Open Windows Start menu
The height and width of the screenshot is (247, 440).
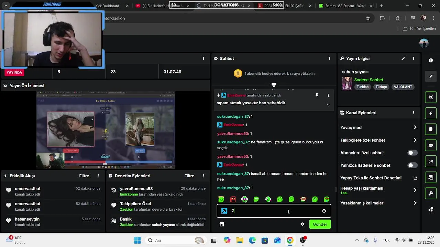137,240
